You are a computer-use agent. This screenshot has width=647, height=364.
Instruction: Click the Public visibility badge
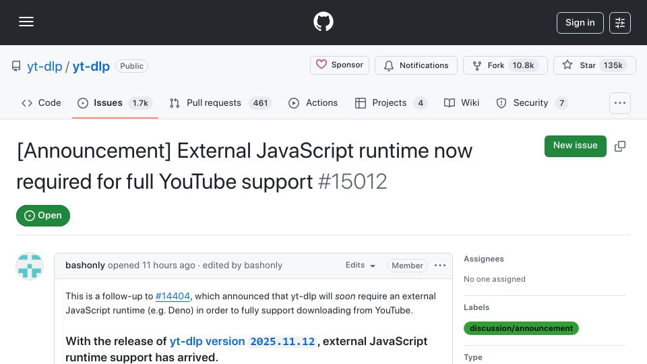pyautogui.click(x=131, y=66)
